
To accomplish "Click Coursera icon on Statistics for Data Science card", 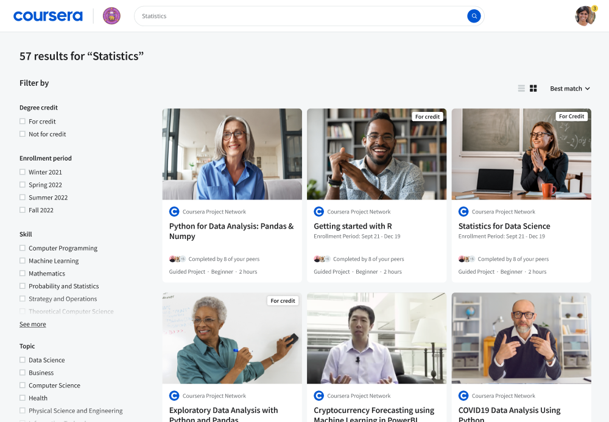I will coord(463,212).
